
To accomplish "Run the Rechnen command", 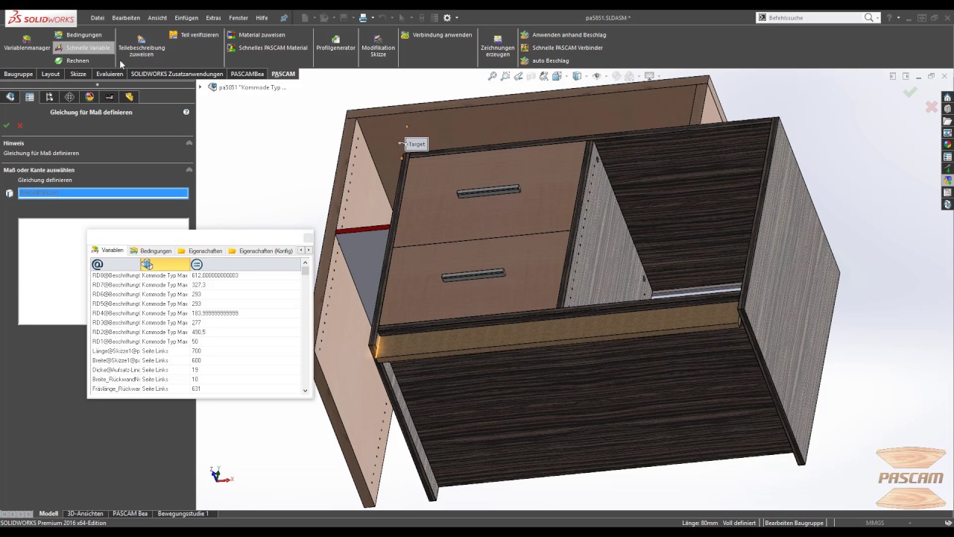I will 72,60.
